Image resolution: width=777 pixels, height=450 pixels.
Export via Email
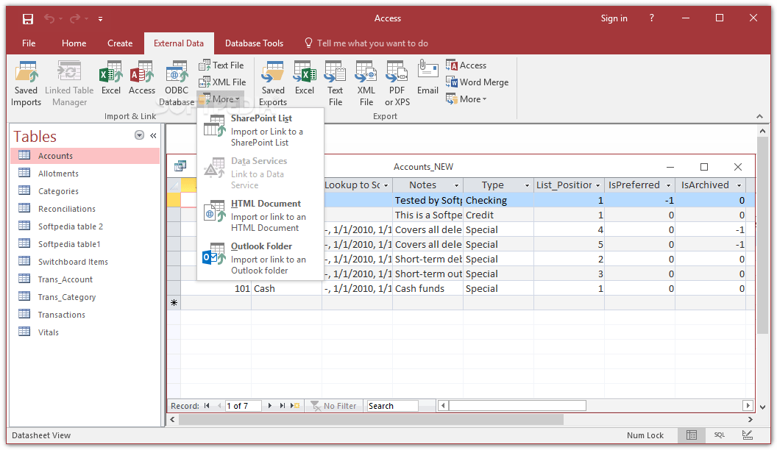(427, 78)
